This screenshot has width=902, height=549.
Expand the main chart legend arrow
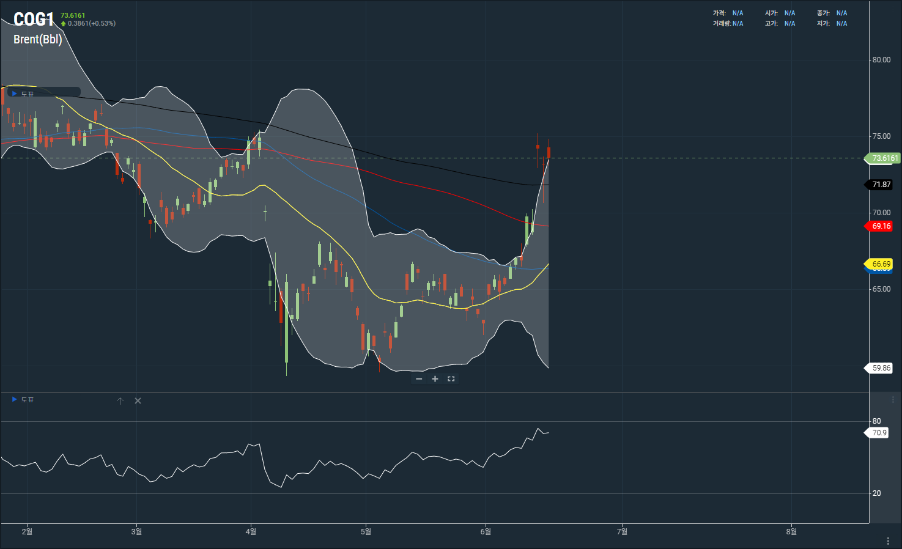15,94
